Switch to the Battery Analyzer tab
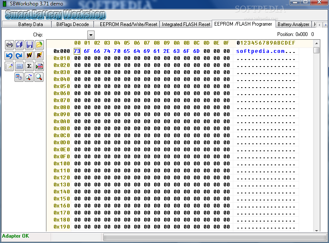 [293, 24]
